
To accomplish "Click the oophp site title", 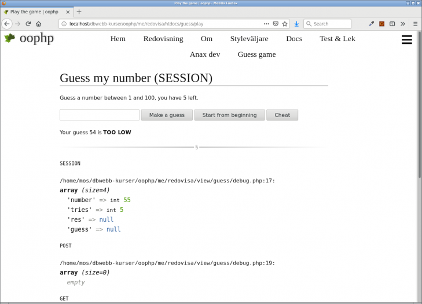I will (36, 38).
